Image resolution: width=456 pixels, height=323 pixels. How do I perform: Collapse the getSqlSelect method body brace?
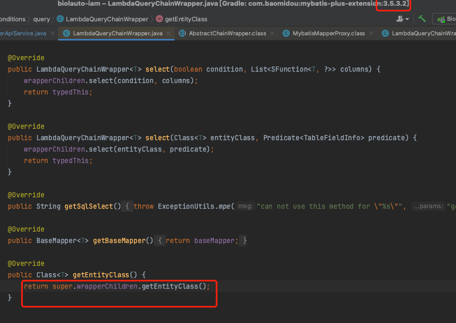pyautogui.click(x=127, y=206)
